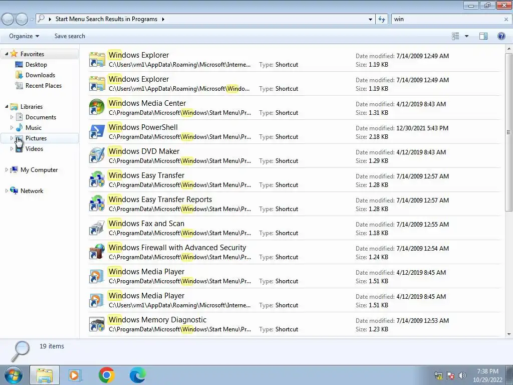The height and width of the screenshot is (385, 513).
Task: Select the 'Windows Media Center' entry
Action: coord(295,108)
